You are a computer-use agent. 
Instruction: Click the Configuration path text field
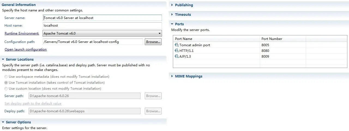[x=93, y=42]
